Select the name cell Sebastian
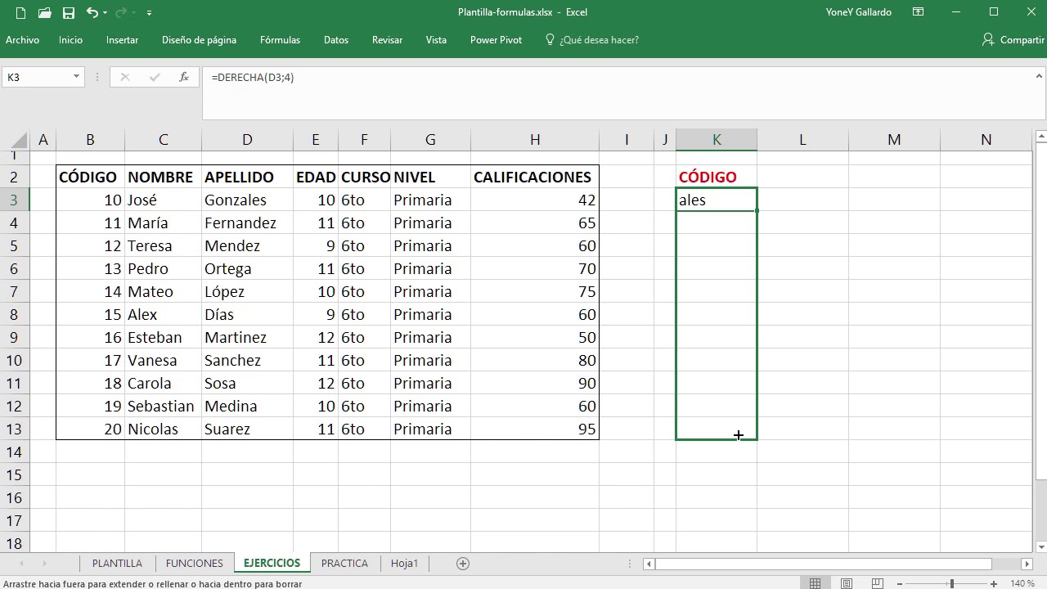The image size is (1047, 589). [163, 406]
